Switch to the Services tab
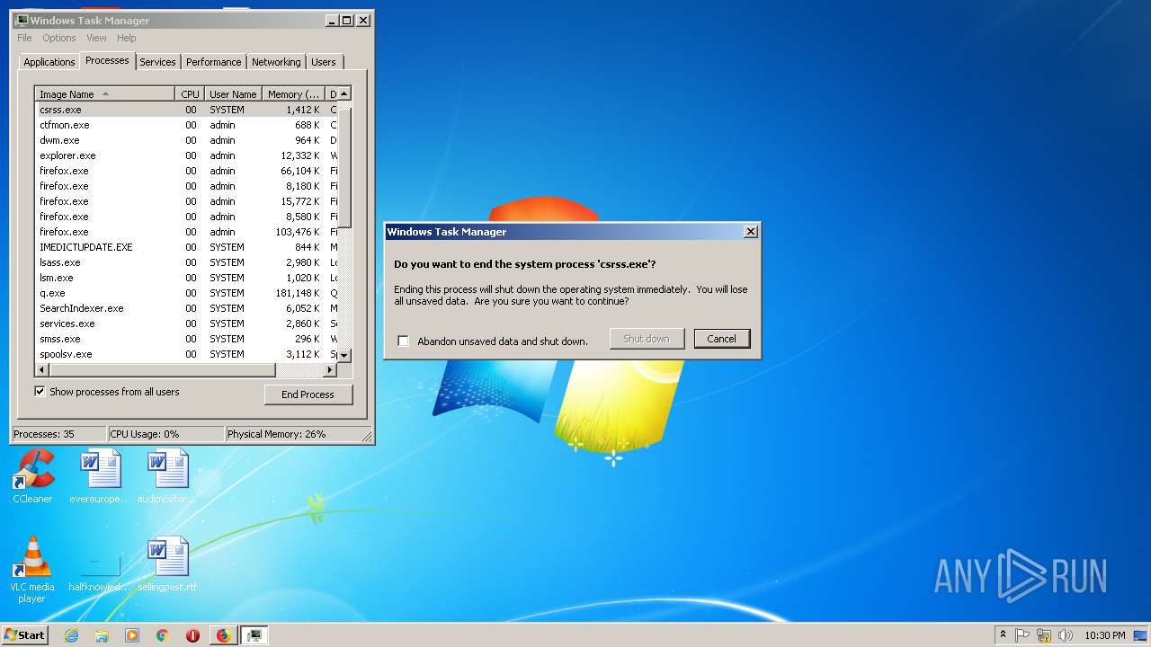The width and height of the screenshot is (1151, 647). click(157, 62)
